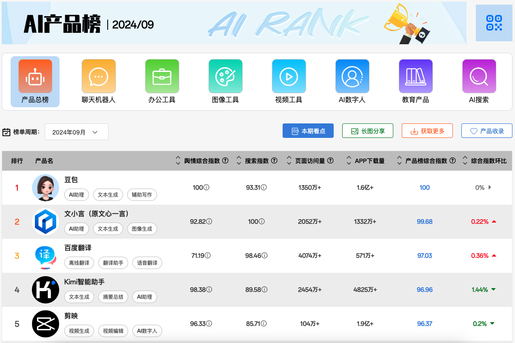Click Kimi's composite index 96.96
515x343 pixels.
[425, 290]
